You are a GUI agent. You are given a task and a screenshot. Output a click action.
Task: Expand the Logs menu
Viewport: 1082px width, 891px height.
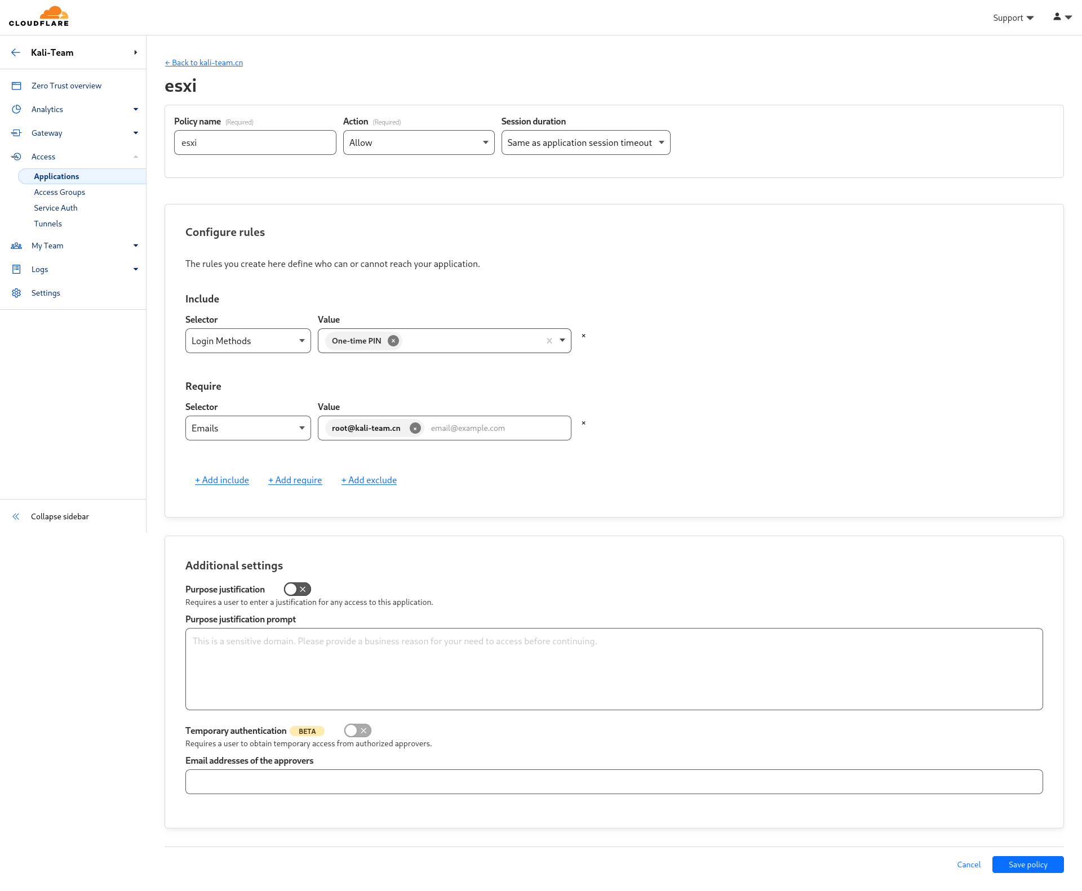click(x=136, y=269)
